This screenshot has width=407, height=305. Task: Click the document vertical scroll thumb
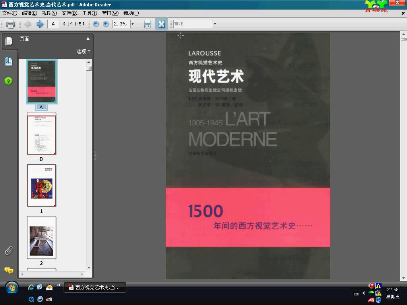[403, 39]
